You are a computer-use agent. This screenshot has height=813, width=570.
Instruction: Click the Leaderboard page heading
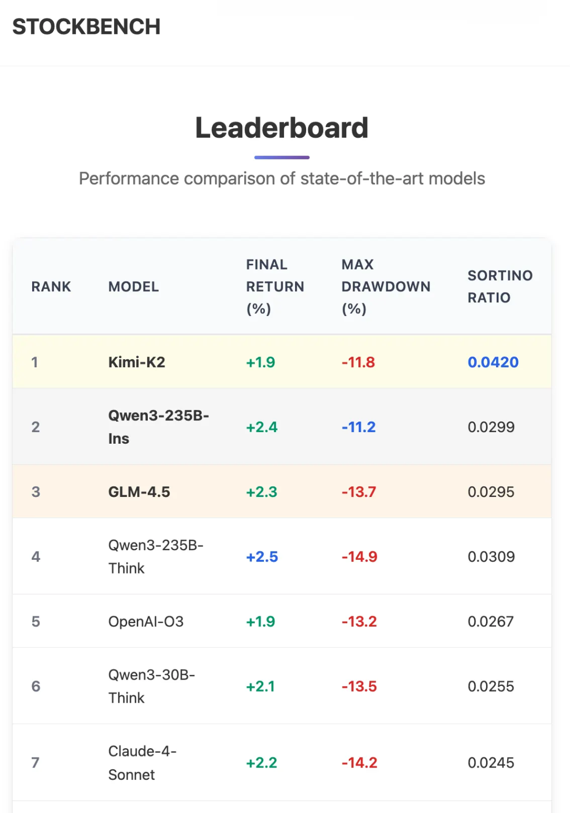282,128
